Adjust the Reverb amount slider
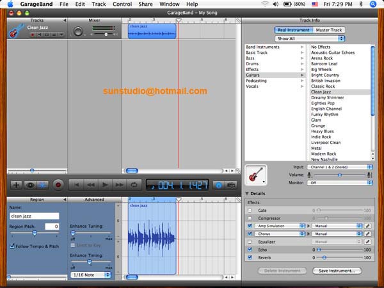 [x=339, y=257]
